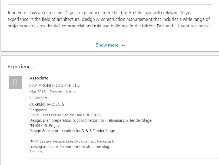Click the MRT Cross Island Region Line entry

65,115
